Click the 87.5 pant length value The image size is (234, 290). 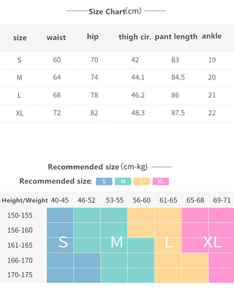tap(178, 113)
